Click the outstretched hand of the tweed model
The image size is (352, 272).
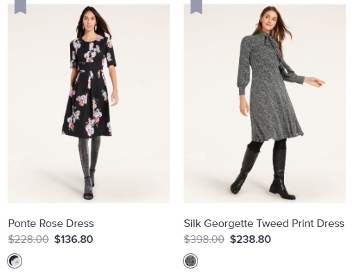coord(315,82)
